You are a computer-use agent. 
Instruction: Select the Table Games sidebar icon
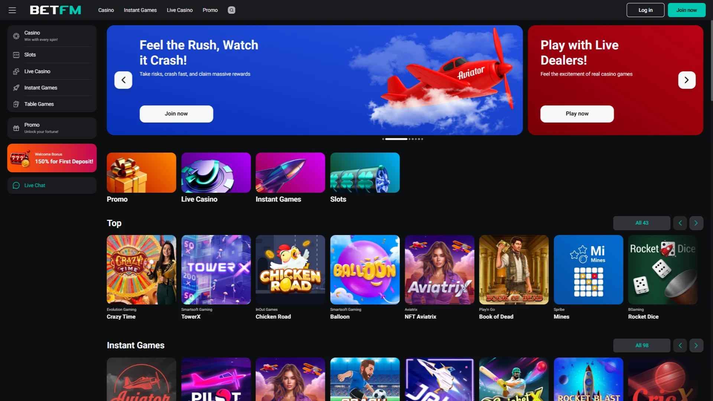16,104
